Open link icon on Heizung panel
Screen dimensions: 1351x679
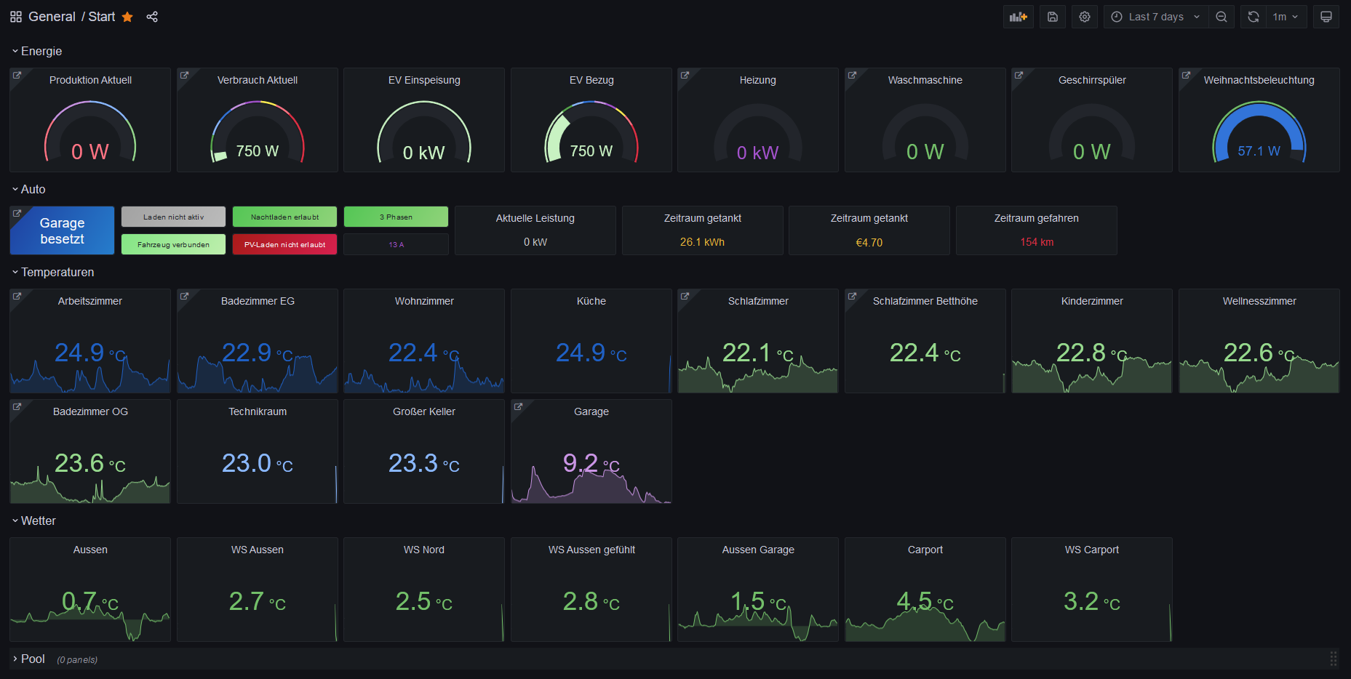coord(685,75)
